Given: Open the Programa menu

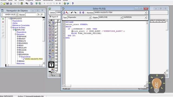Looking at the screenshot, I should (29, 1).
